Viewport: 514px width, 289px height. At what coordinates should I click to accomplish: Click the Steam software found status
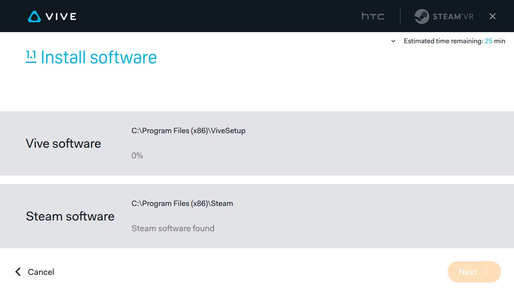[x=173, y=228]
